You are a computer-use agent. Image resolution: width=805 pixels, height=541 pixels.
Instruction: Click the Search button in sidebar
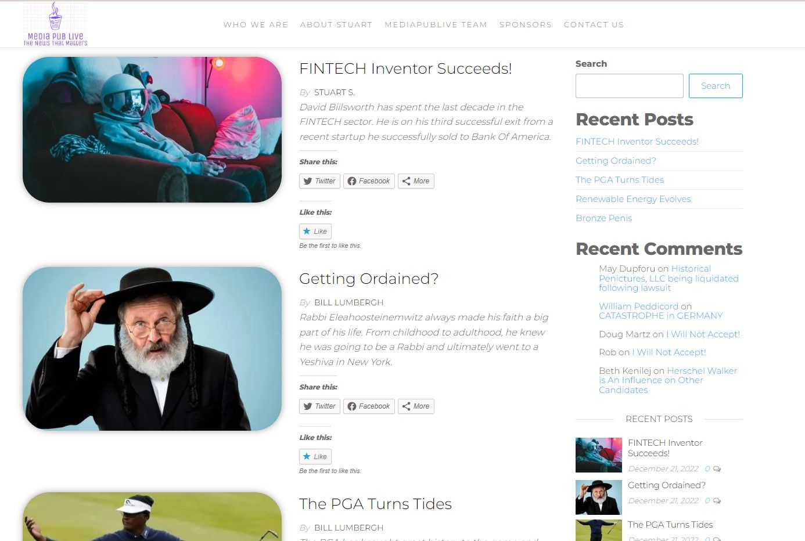pyautogui.click(x=716, y=86)
